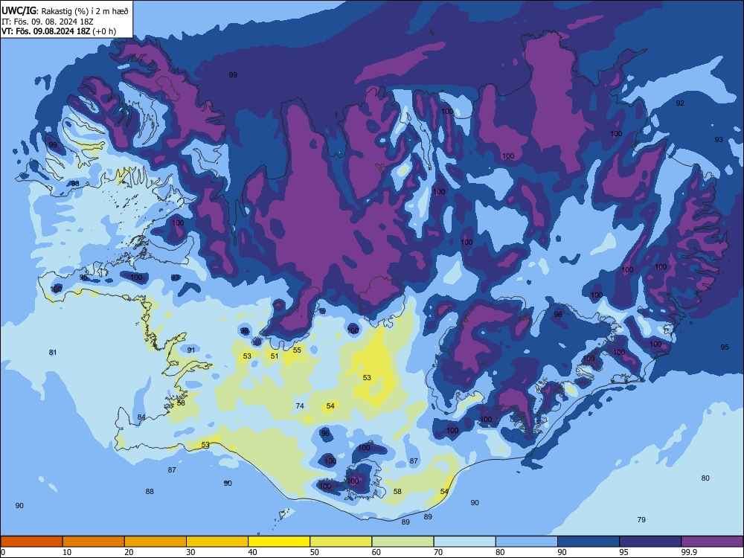Click the 'UWC/IG' title label

click(19, 11)
